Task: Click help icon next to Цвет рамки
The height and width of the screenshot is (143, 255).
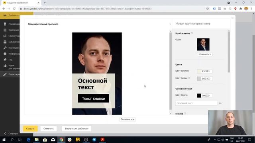Action: [x=189, y=78]
